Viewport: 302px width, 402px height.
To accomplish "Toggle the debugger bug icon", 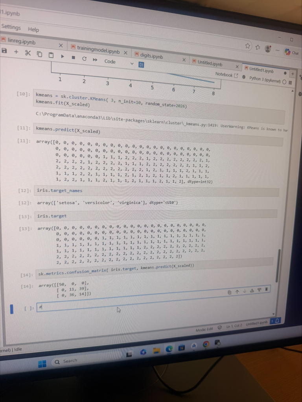I will pos(244,77).
